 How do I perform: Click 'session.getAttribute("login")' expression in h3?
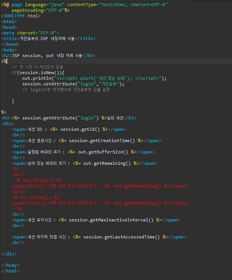60,118
